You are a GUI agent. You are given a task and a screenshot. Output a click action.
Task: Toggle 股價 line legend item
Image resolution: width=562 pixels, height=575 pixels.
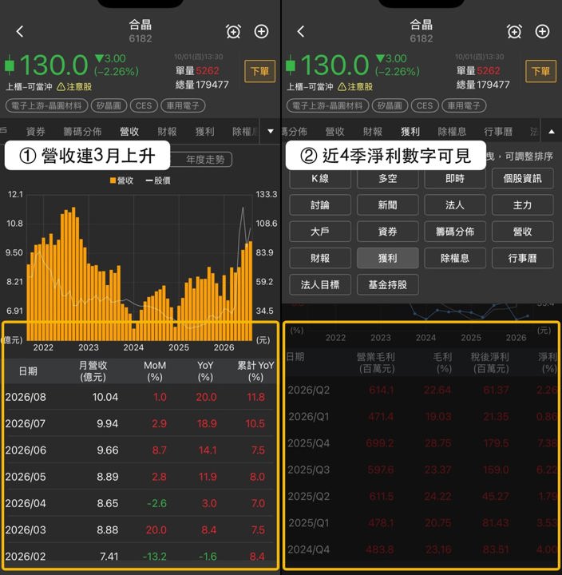coord(158,180)
